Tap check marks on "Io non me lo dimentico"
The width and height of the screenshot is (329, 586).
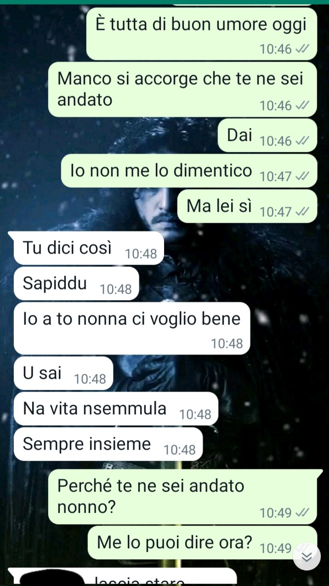[x=302, y=177]
